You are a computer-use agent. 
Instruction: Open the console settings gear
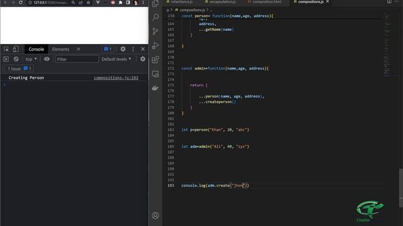pos(143,59)
